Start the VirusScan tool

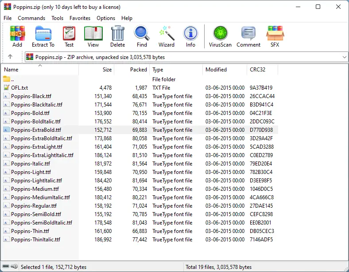221,33
